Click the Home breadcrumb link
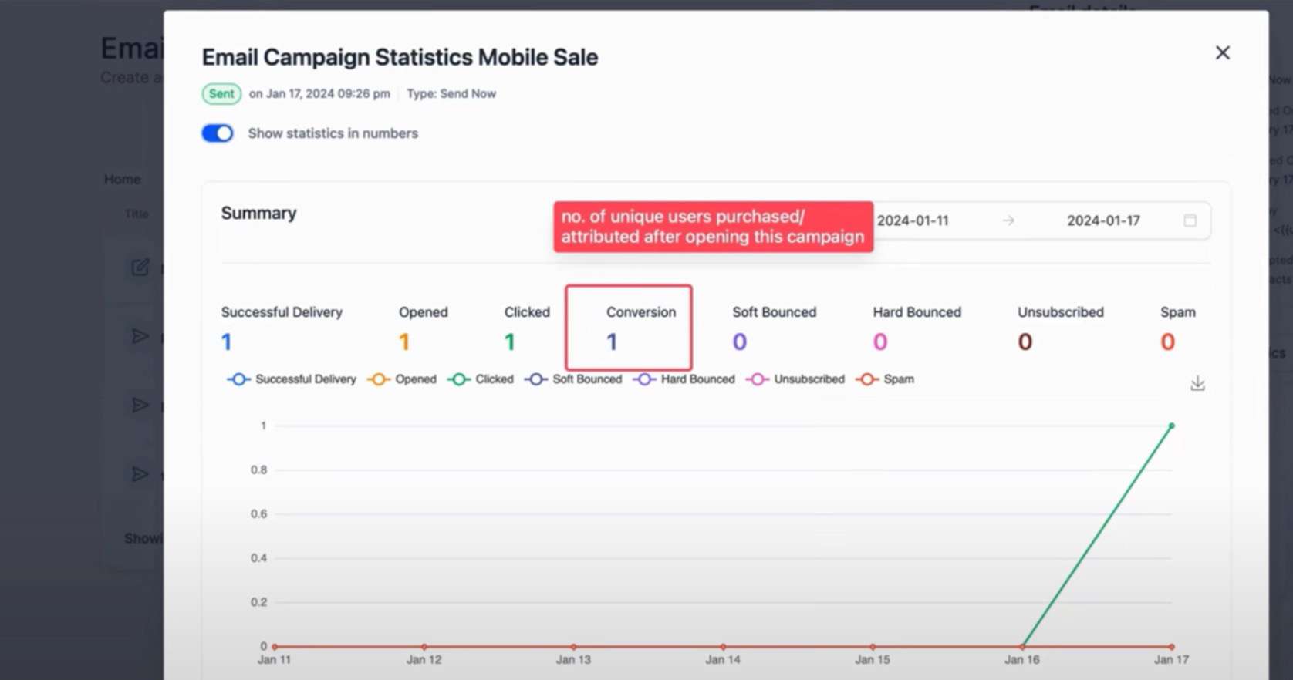Viewport: 1293px width, 680px height. [x=123, y=180]
